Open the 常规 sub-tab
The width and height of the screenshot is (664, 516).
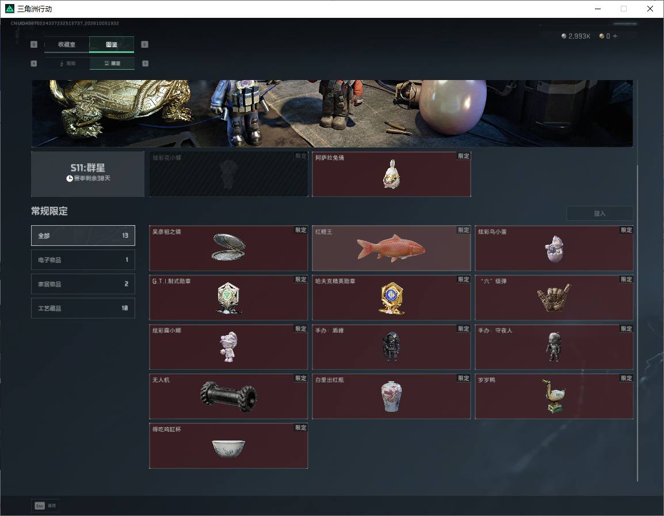(x=67, y=63)
